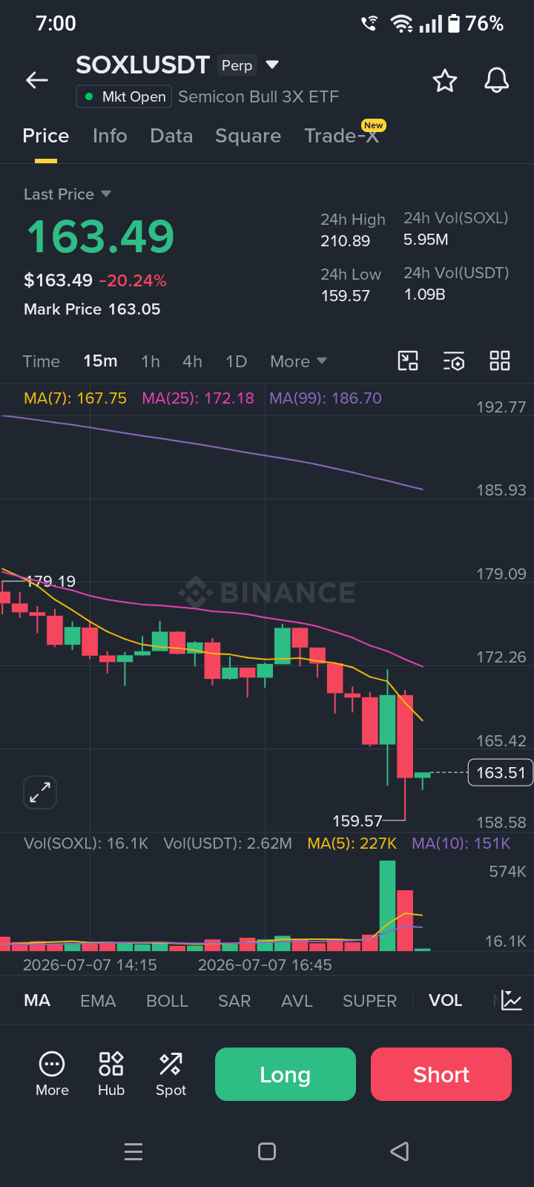Tap the Vol(USDT): 2.62M label
Screen dimensions: 534x1187
(228, 844)
